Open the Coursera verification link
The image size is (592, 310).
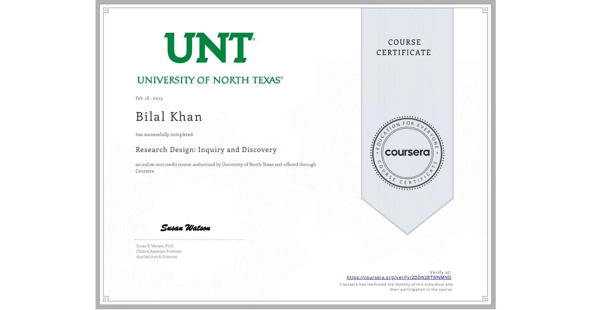(399, 277)
